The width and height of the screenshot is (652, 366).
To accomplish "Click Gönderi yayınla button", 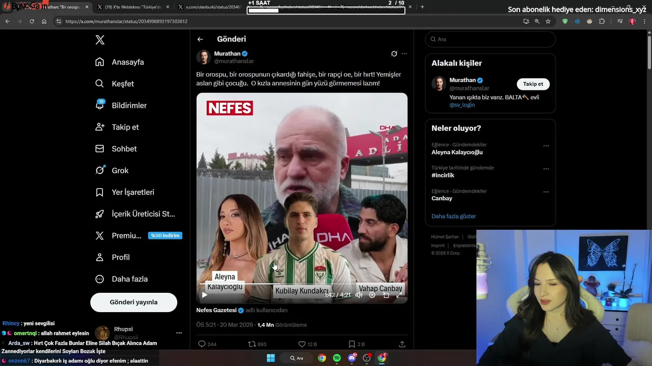I will [x=133, y=302].
